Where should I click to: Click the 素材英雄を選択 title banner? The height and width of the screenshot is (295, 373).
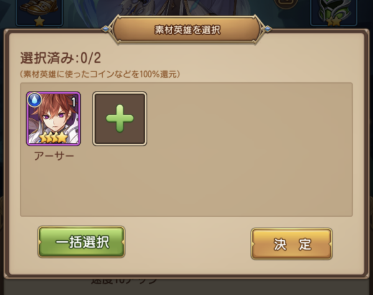click(187, 30)
